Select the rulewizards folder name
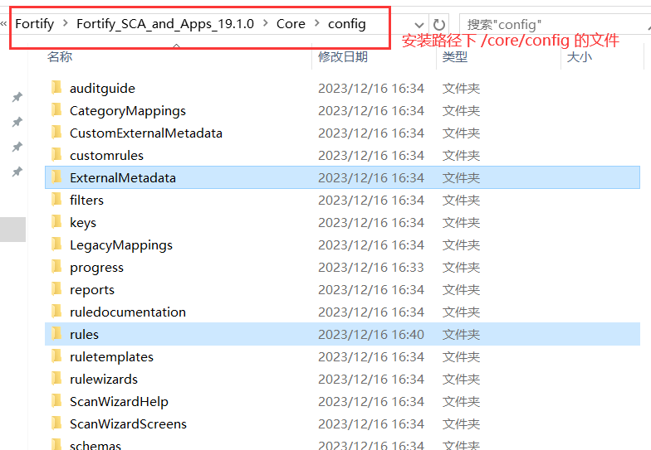This screenshot has width=651, height=450. 104,380
